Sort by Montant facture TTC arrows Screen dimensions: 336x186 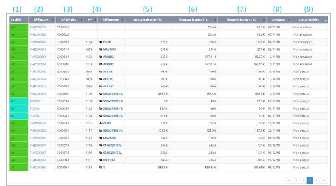coord(215,19)
